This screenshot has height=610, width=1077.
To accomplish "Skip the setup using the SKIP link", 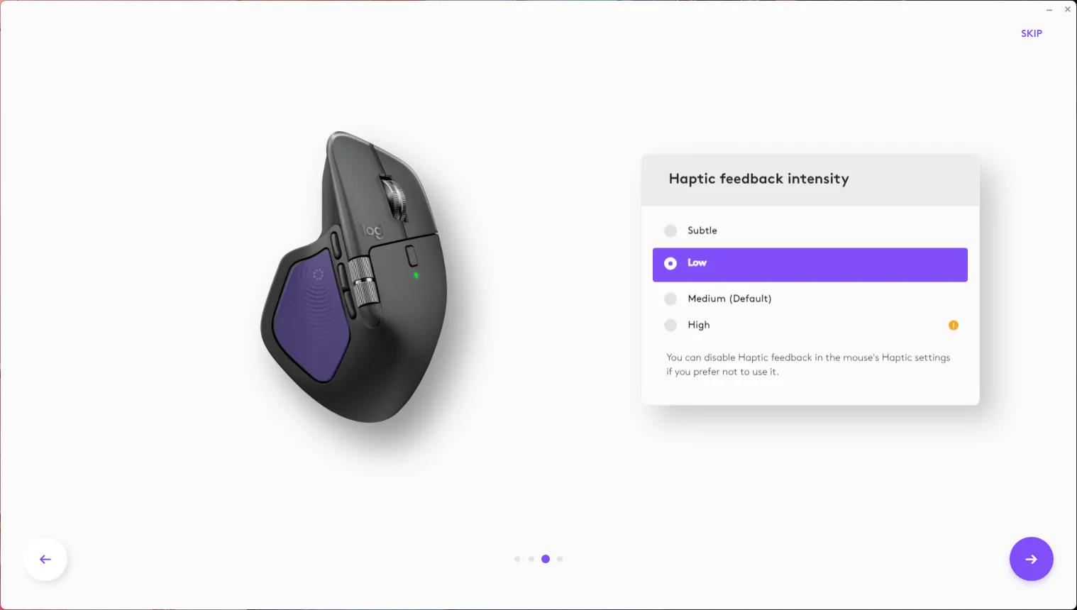I will coord(1031,33).
